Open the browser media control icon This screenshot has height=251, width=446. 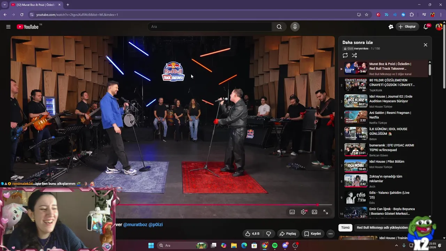[424, 15]
